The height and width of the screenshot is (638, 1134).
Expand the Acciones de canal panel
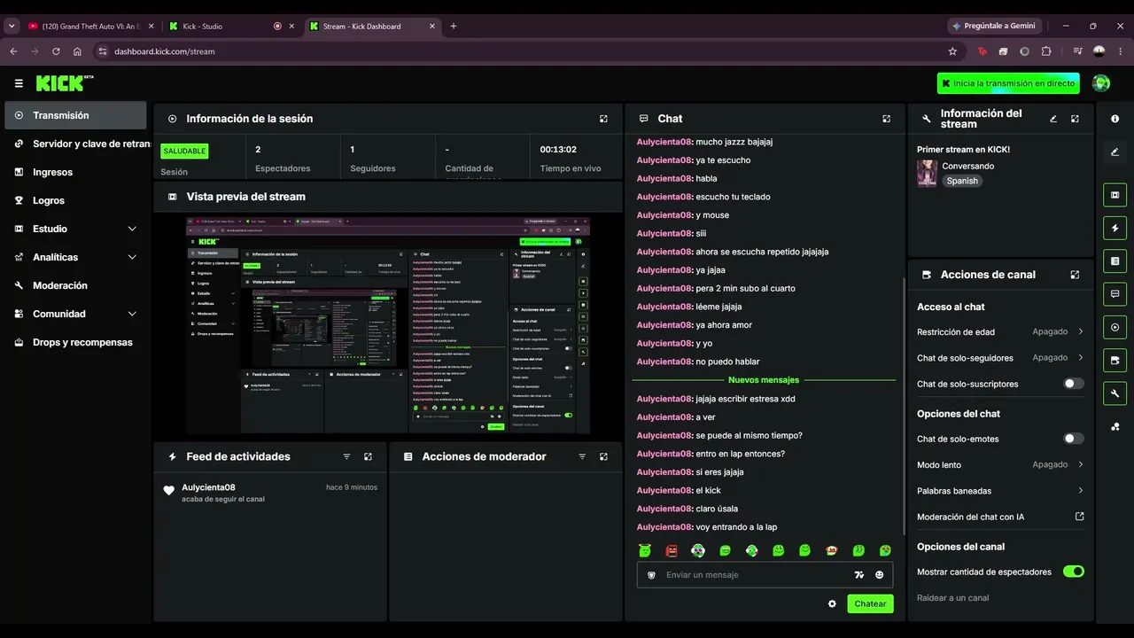click(x=1075, y=275)
